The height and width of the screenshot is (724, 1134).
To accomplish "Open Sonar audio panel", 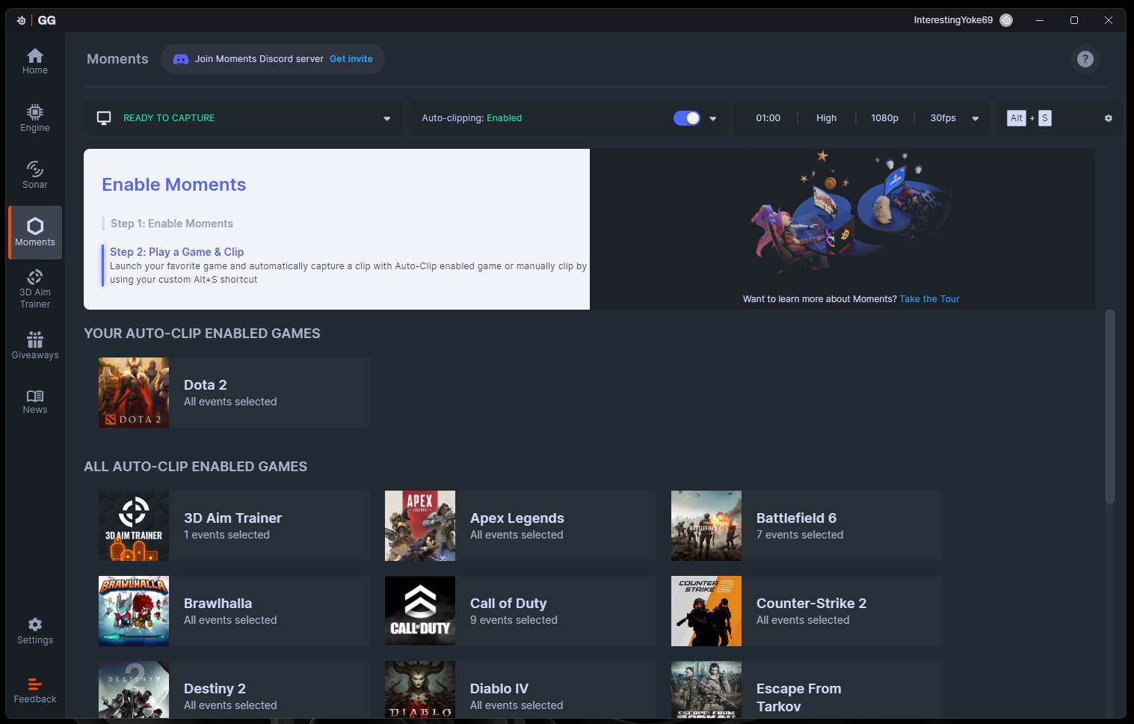I will coord(35,175).
